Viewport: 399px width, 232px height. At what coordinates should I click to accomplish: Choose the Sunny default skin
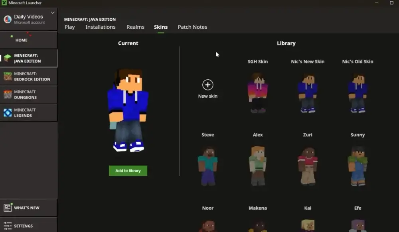[358, 166]
